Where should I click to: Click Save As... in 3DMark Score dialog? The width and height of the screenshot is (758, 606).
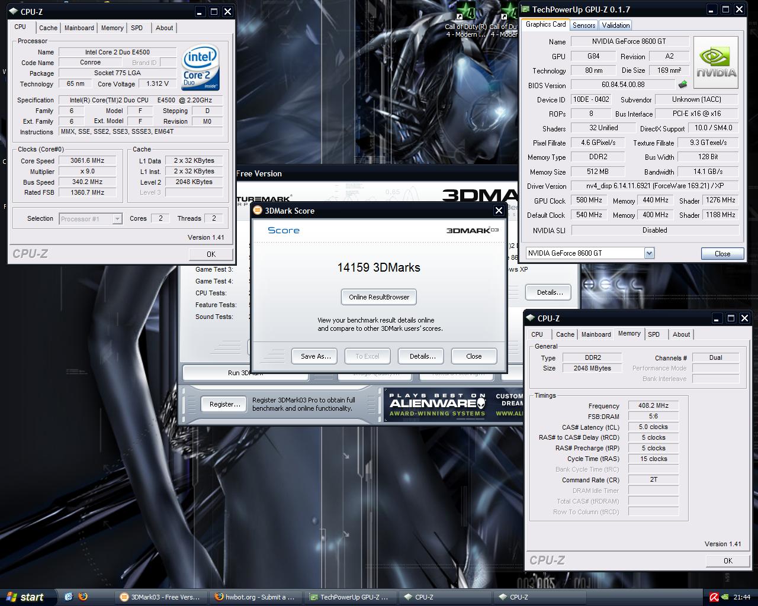tap(315, 356)
